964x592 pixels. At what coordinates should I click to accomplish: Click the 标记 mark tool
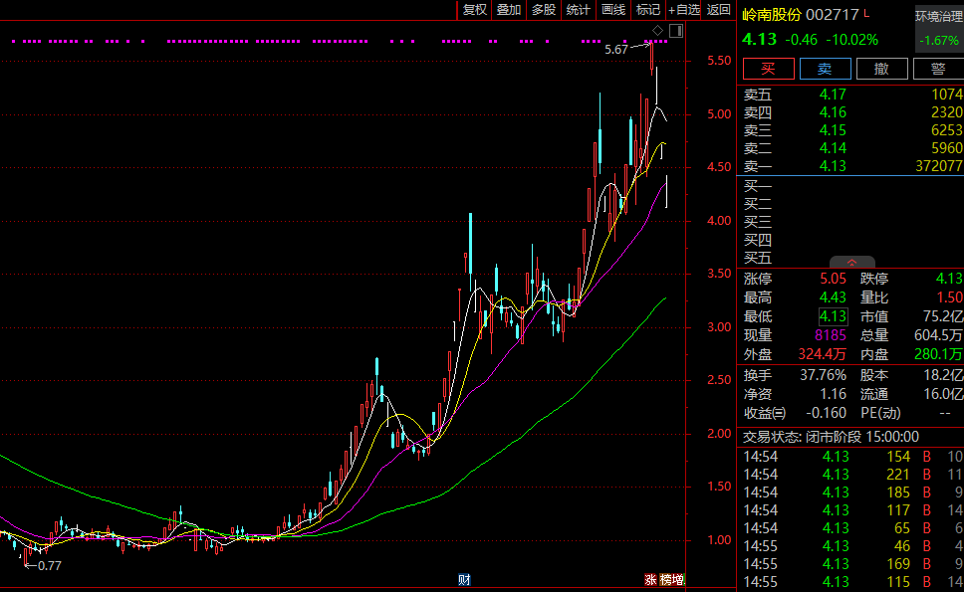(x=648, y=10)
